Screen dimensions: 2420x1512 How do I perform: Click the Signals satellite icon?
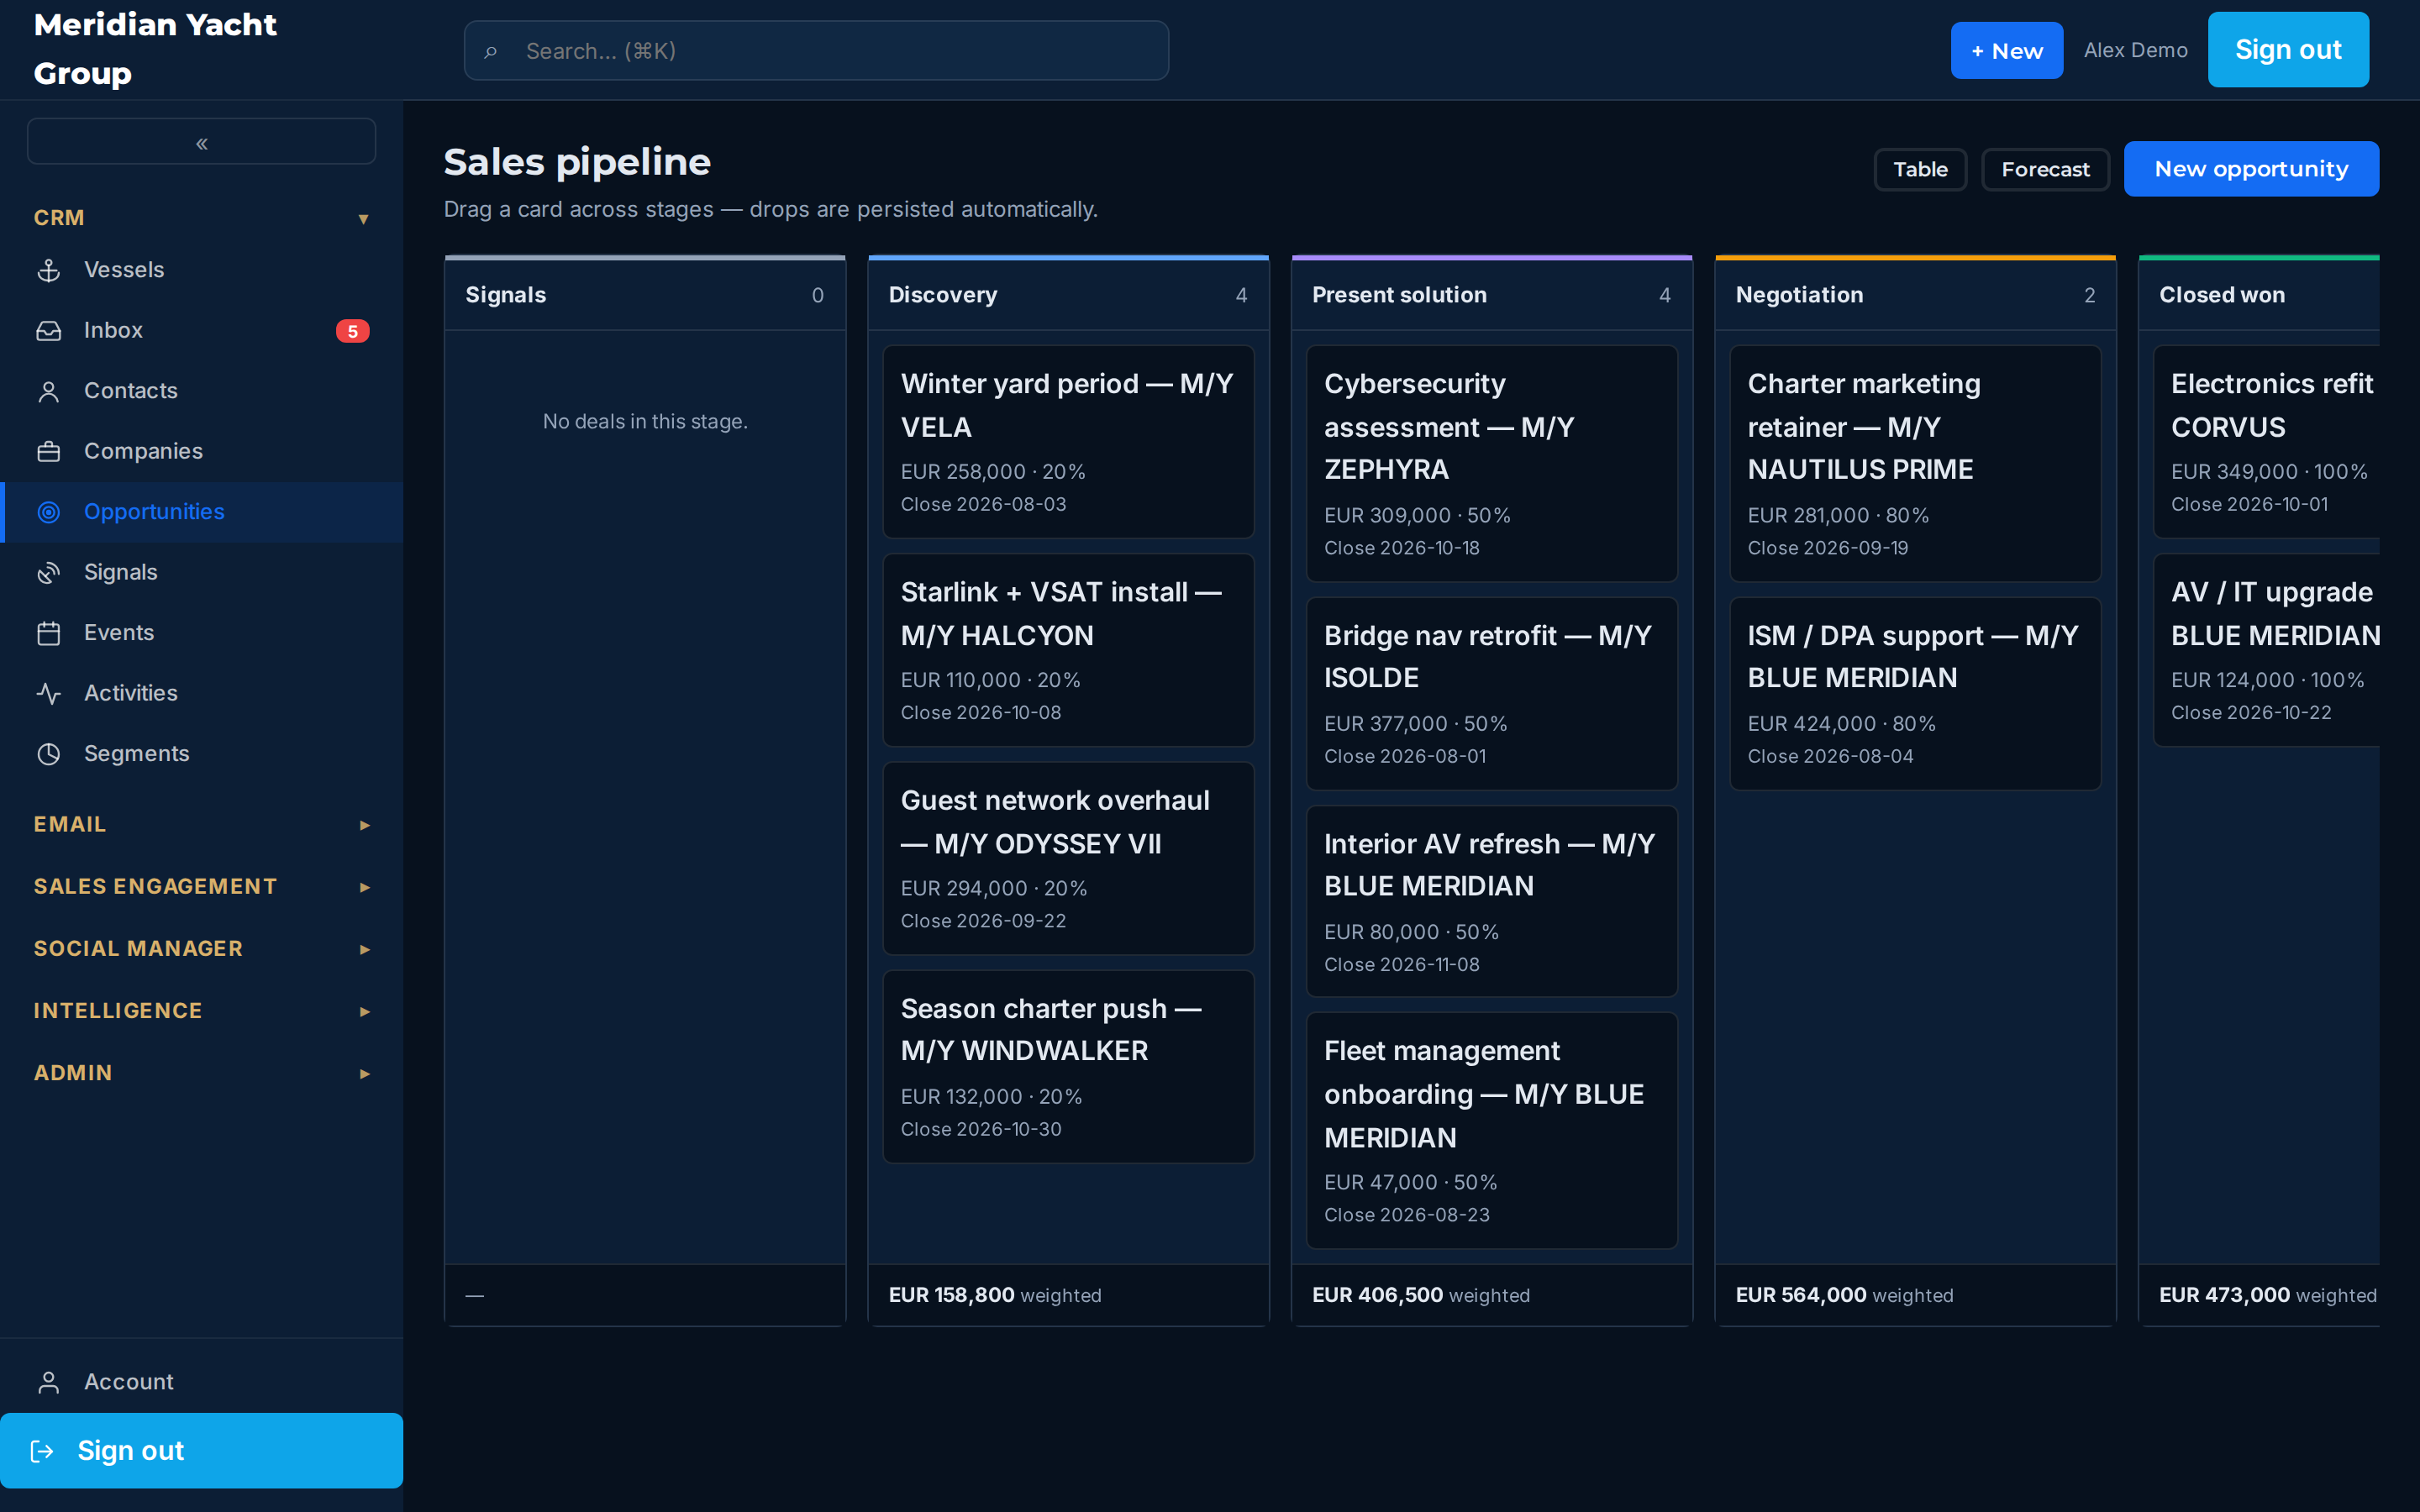click(x=49, y=573)
